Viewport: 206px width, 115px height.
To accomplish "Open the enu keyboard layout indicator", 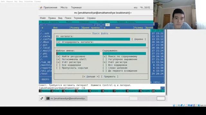I will 136,8.
